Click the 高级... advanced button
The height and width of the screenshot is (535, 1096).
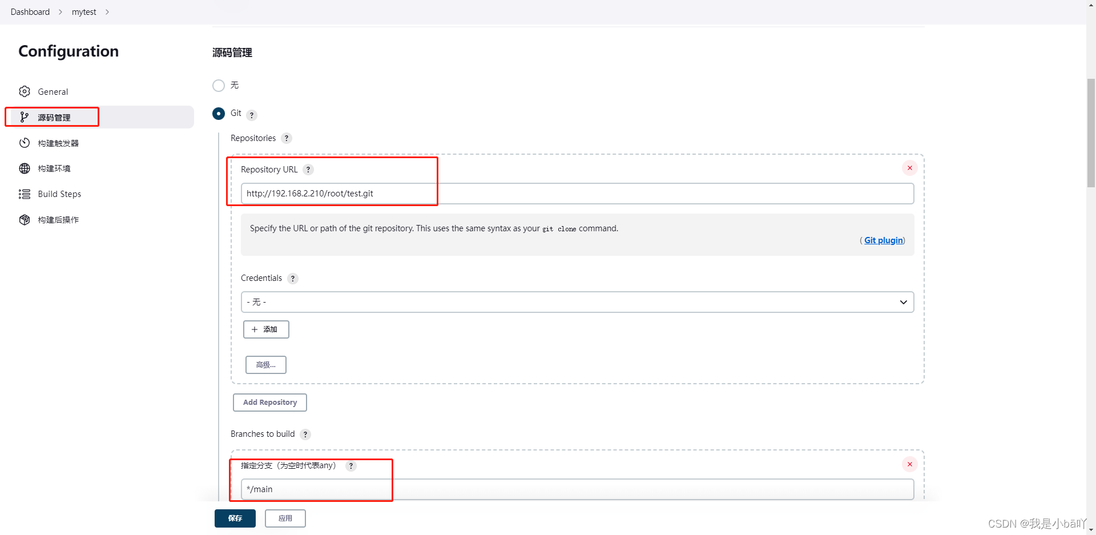click(266, 365)
